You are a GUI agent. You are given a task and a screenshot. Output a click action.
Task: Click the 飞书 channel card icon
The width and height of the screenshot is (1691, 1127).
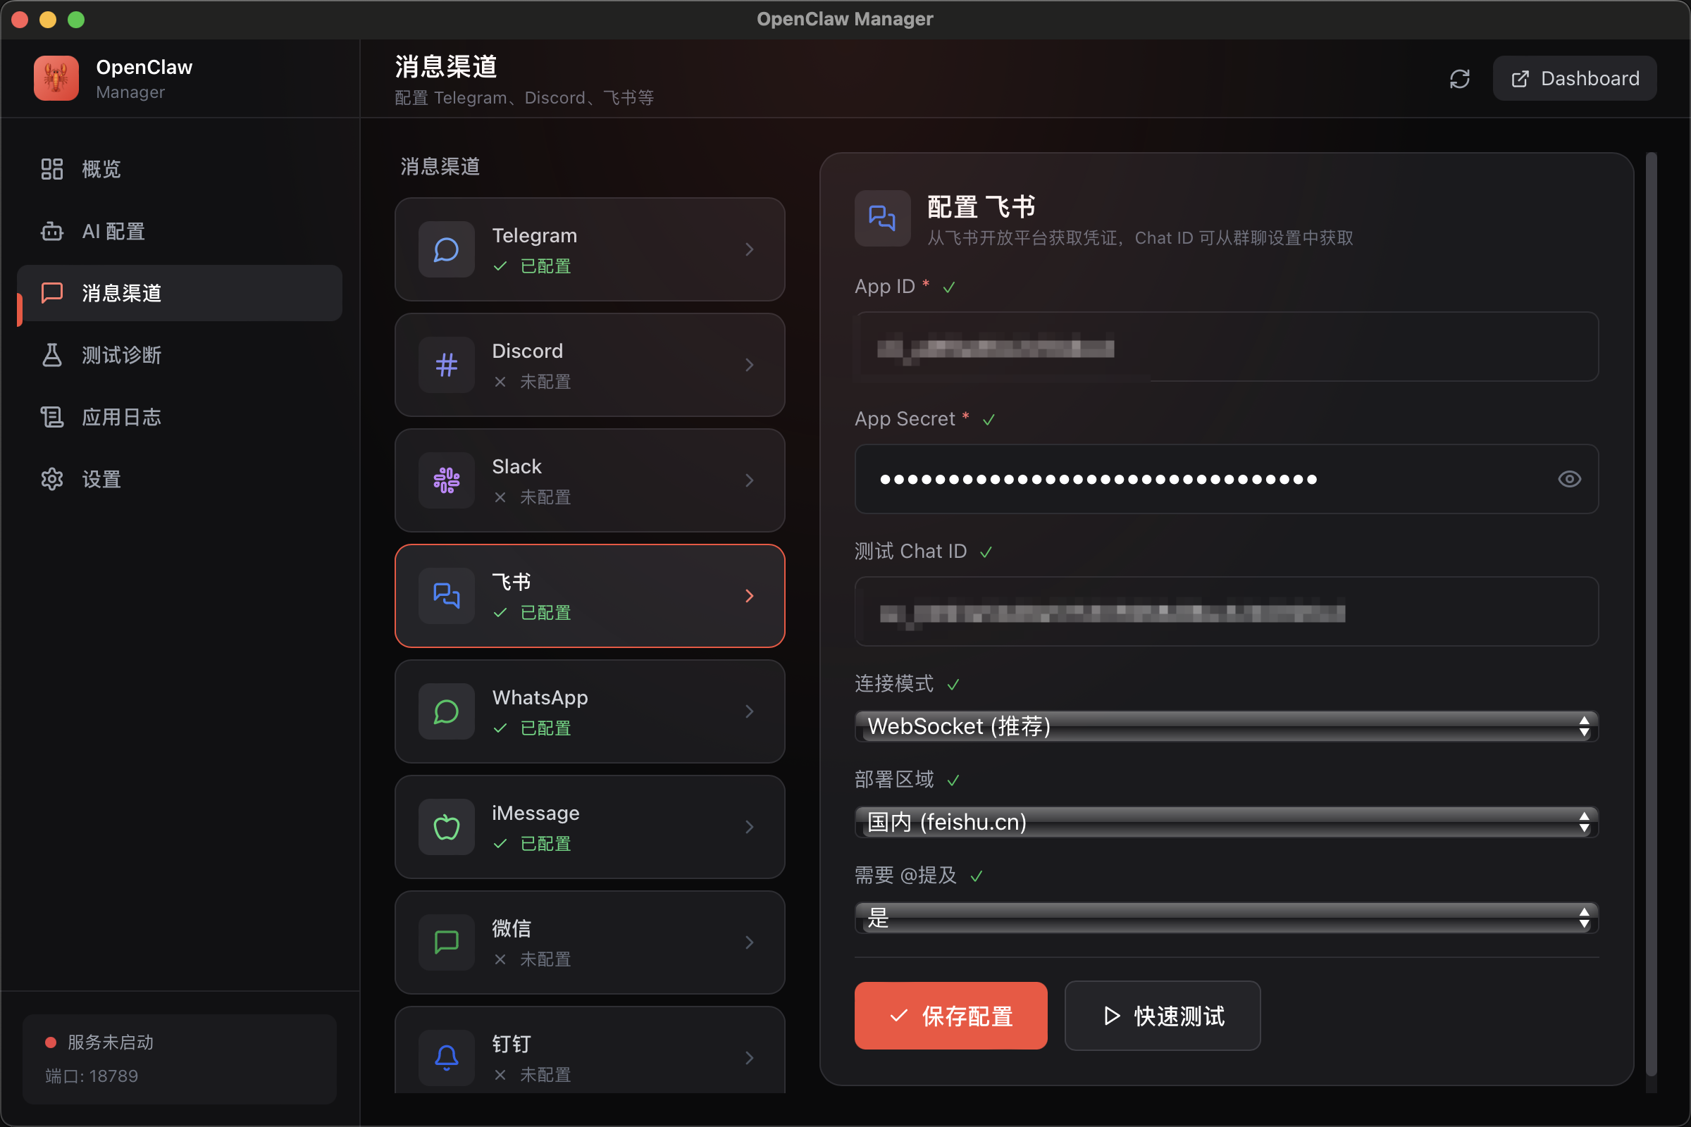(x=447, y=596)
